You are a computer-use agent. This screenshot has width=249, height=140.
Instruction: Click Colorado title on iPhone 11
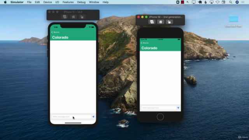(x=60, y=37)
